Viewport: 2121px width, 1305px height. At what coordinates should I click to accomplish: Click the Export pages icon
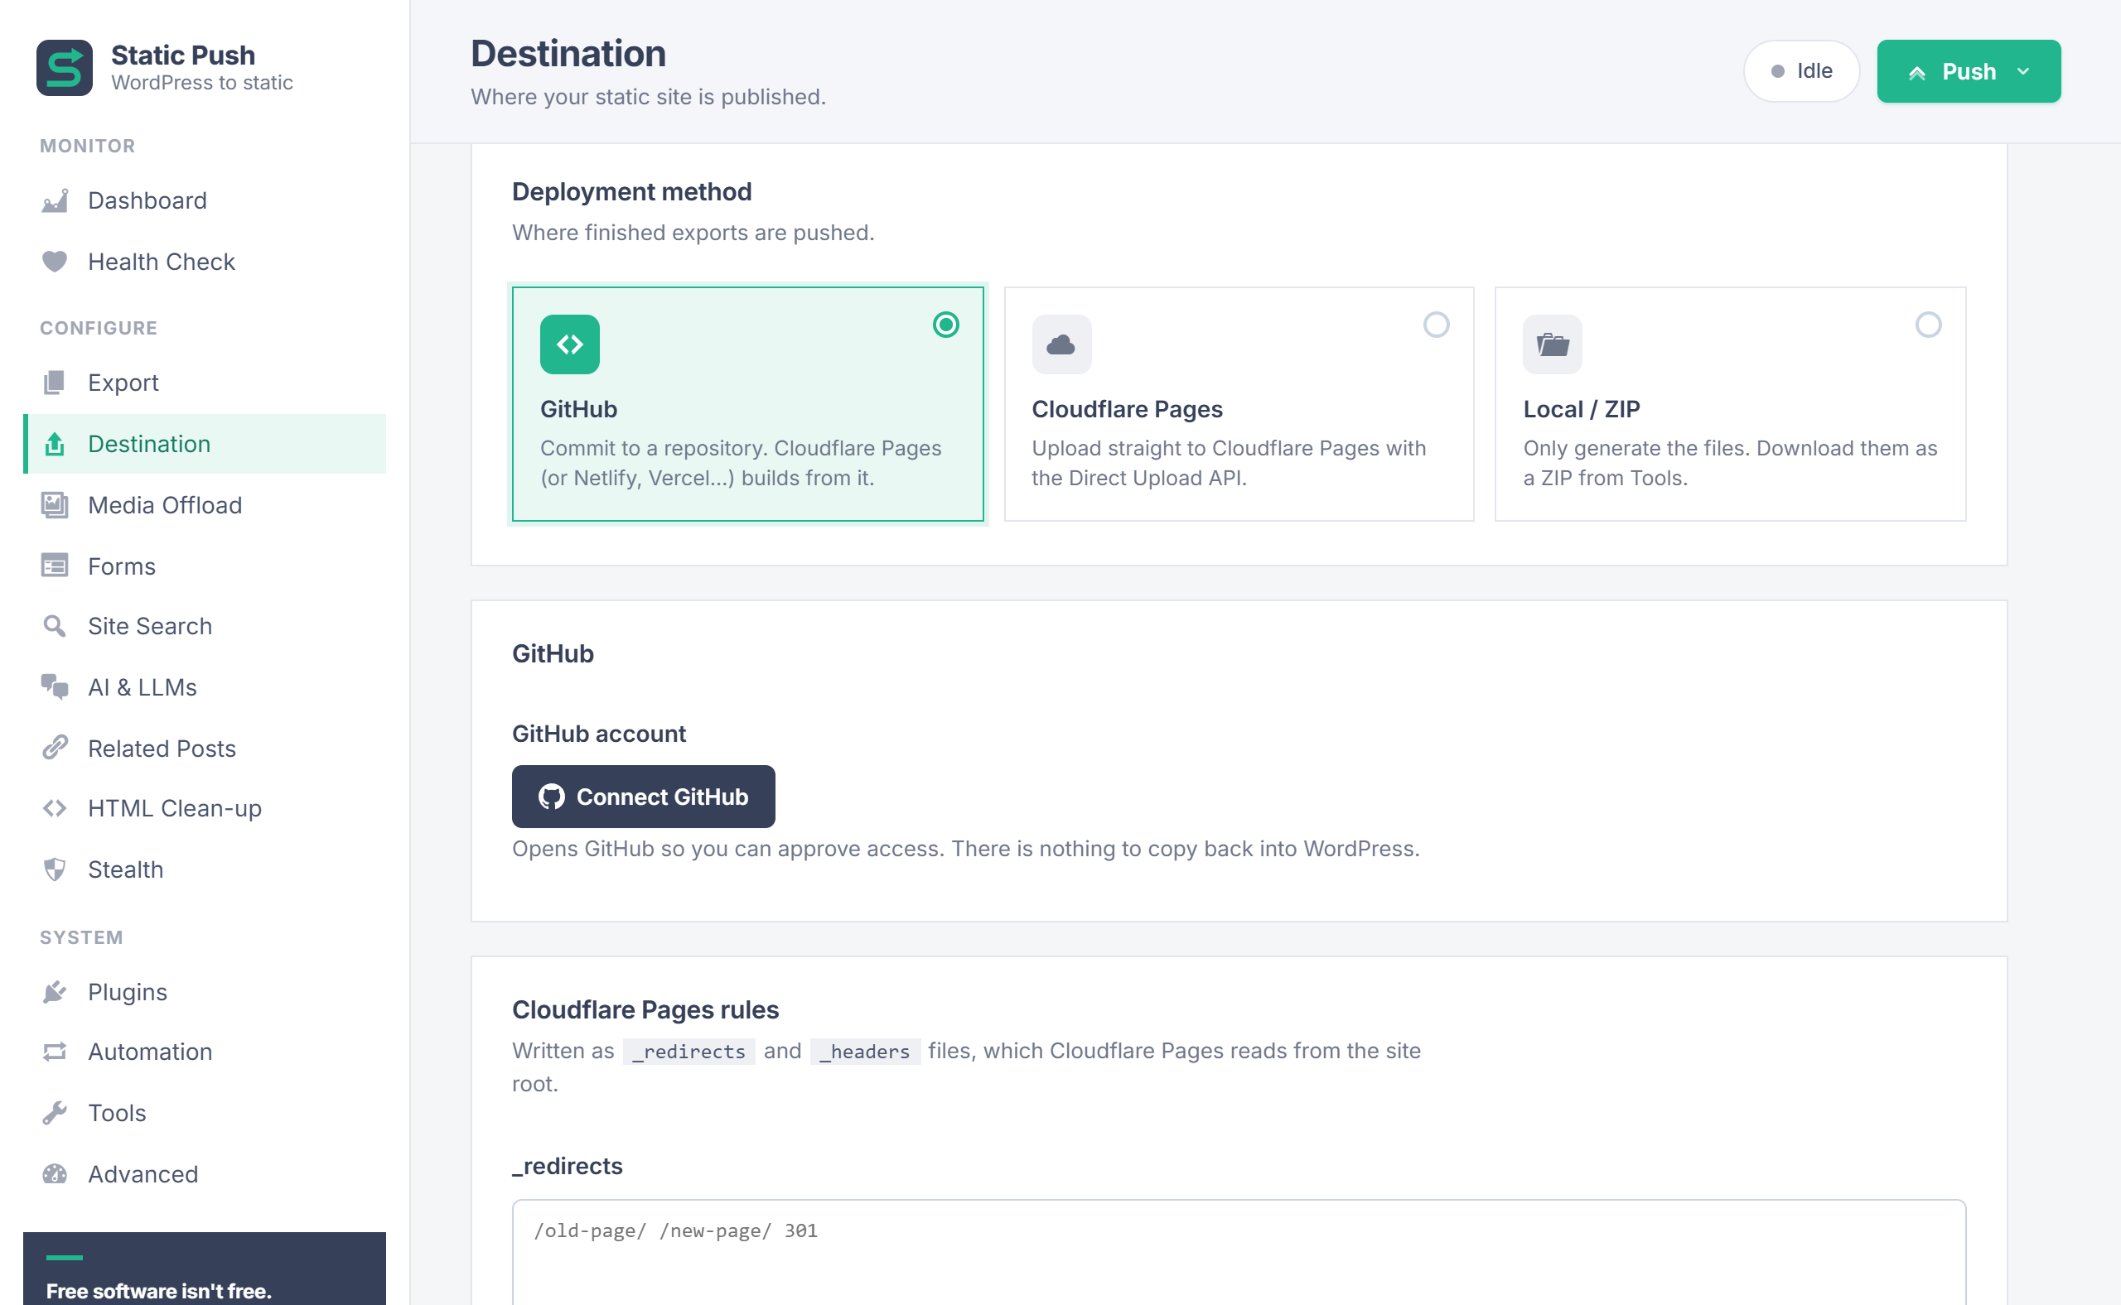click(55, 383)
